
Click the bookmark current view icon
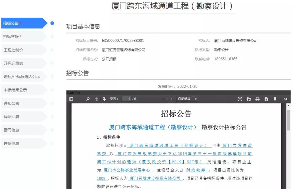(275, 99)
